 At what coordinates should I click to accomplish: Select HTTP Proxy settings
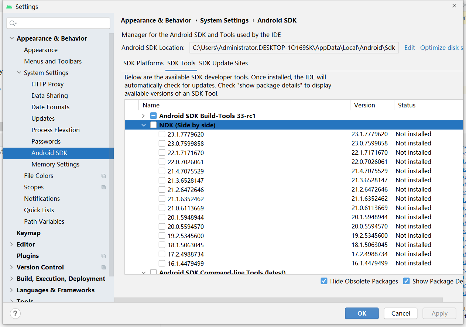pyautogui.click(x=47, y=84)
